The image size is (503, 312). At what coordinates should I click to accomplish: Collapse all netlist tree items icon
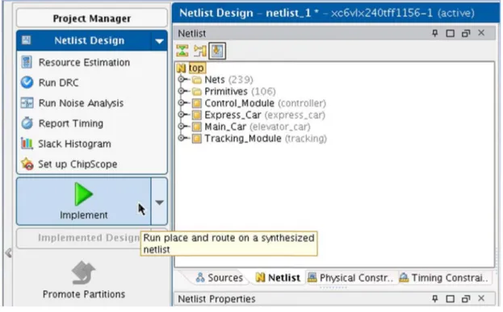click(x=182, y=51)
